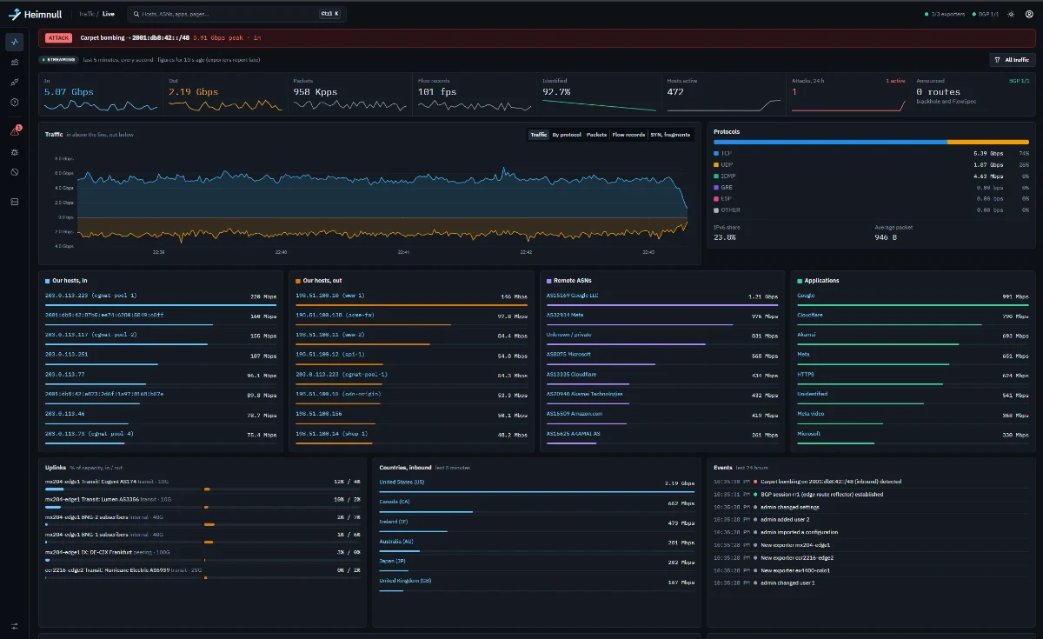Click the GRE purple legend swatch
Viewport: 1043px width, 639px height.
(x=716, y=187)
